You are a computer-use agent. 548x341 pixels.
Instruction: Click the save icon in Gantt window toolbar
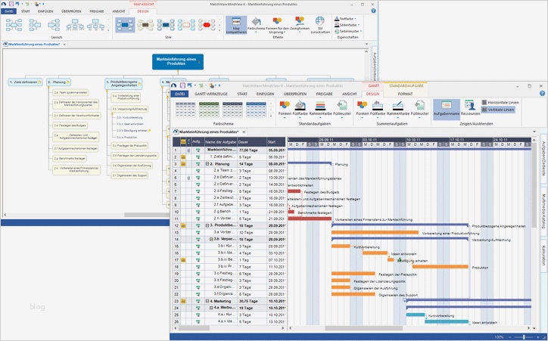(x=182, y=85)
